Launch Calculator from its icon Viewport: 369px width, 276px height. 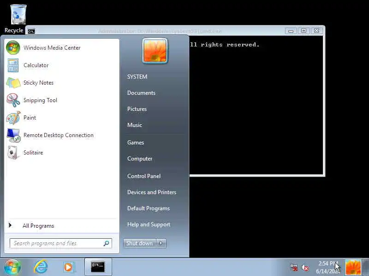pyautogui.click(x=13, y=65)
